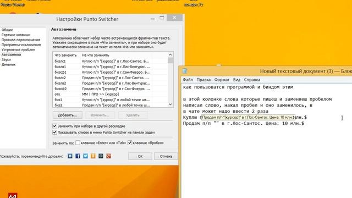Enable replacing by «Enter» или «Tab» key
This screenshot has height=198, width=352.
[x=78, y=143]
